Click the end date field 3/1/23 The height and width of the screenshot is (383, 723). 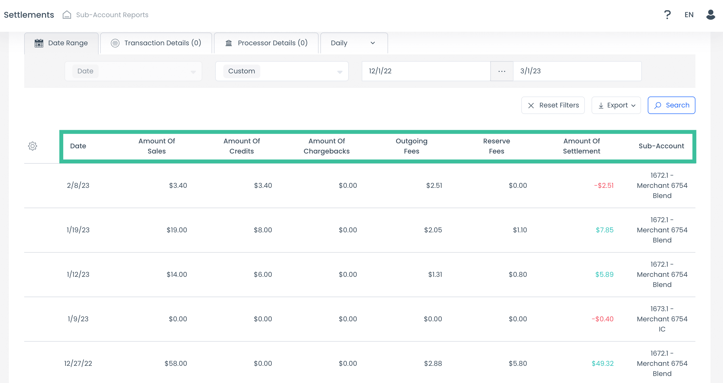coord(577,71)
